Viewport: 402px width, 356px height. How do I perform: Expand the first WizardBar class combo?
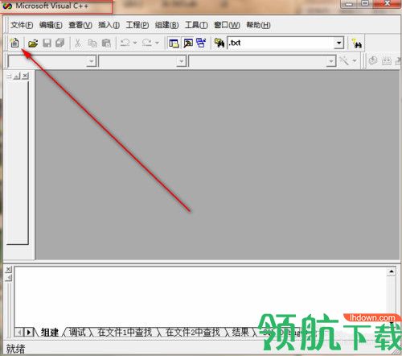click(92, 61)
